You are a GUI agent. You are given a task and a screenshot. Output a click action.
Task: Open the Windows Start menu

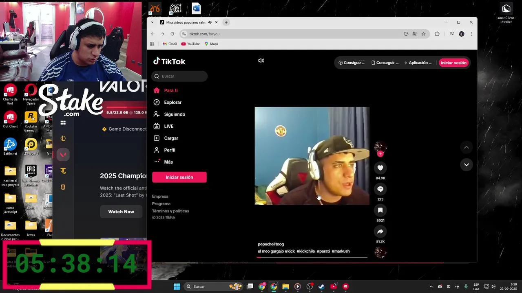(x=177, y=286)
